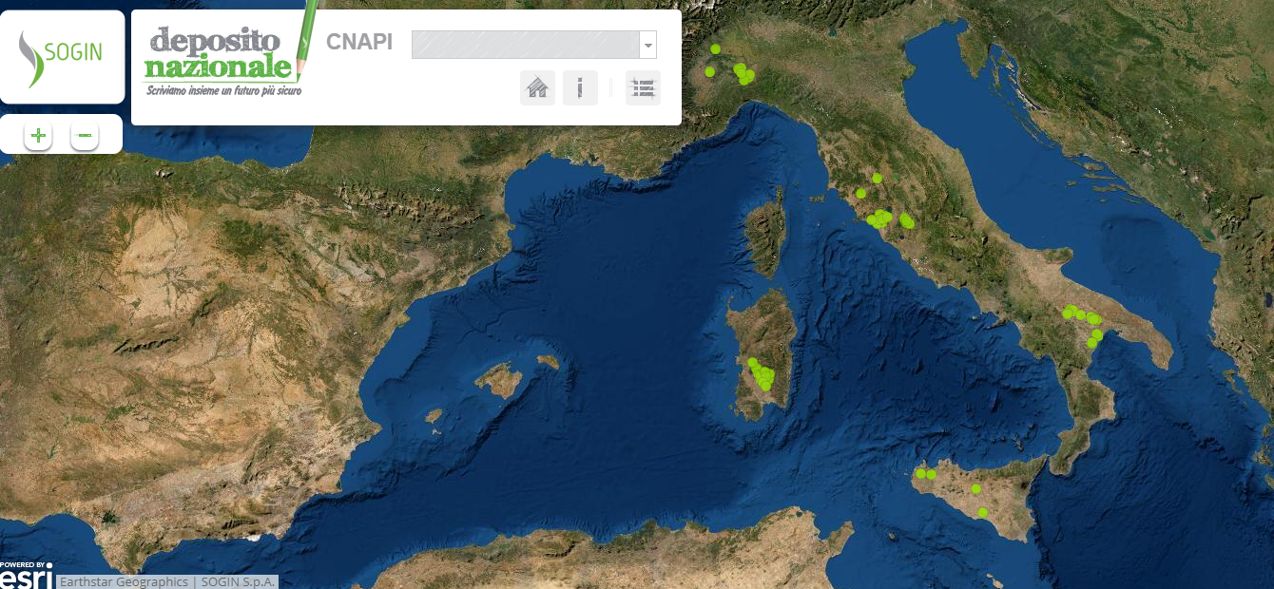Screen dimensions: 1274x589
Task: Zoom out with the minus button
Action: click(85, 136)
